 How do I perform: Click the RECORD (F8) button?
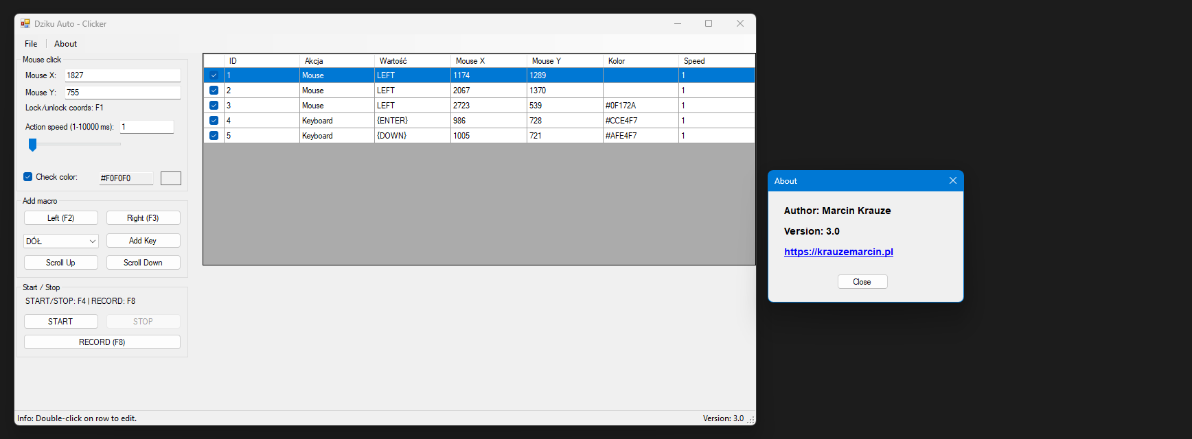pyautogui.click(x=102, y=342)
